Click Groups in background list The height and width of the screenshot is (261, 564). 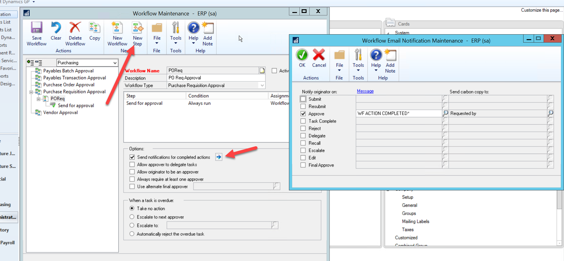tap(409, 213)
